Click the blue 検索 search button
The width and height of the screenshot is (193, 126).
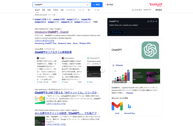pos(97,5)
